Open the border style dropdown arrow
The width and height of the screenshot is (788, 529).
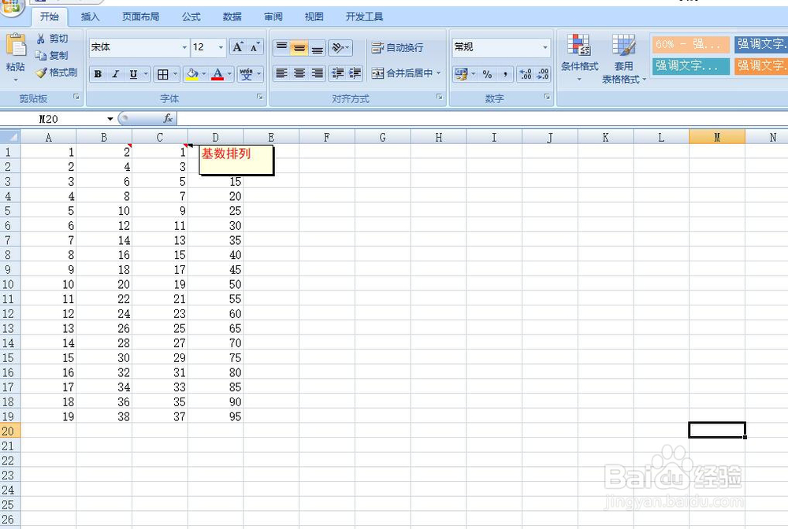pyautogui.click(x=176, y=74)
